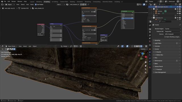This screenshot has height=102, width=182.
Task: Open the Render menu
Action: pos(14,1)
